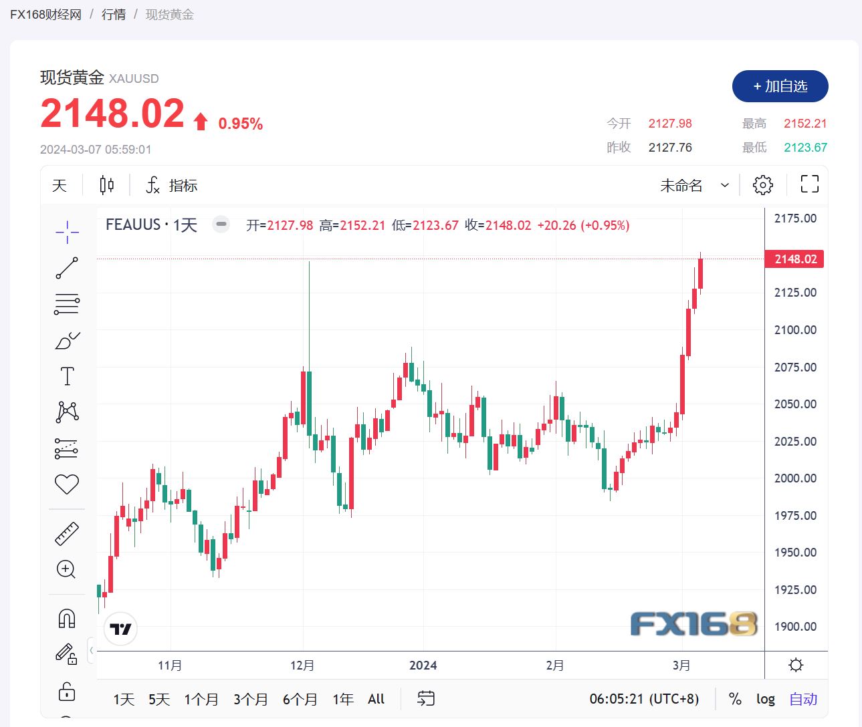Open the 天 interval selector
The height and width of the screenshot is (727, 862).
coord(60,185)
